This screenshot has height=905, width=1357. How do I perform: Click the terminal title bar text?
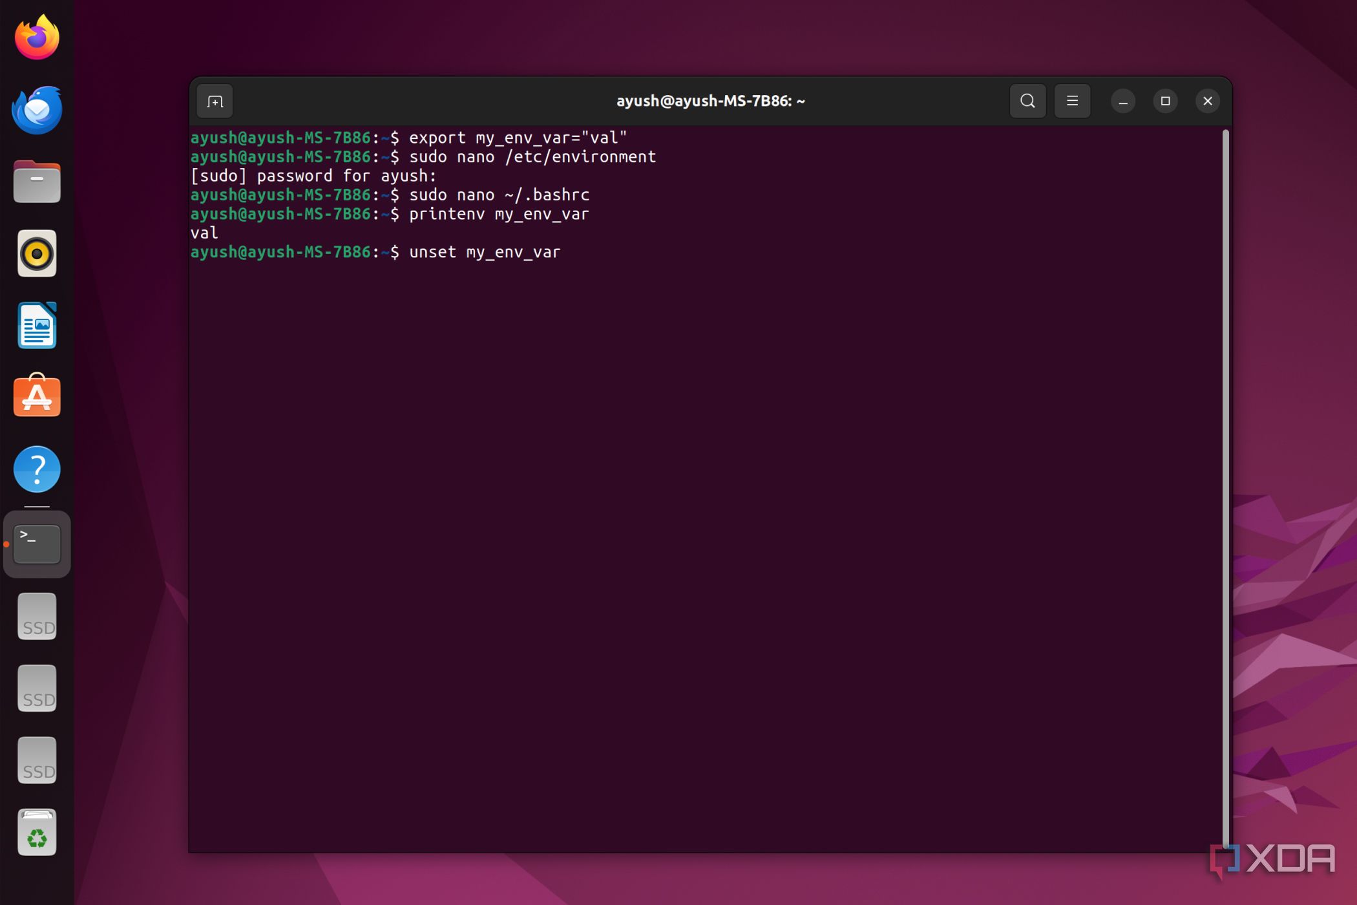pos(710,101)
